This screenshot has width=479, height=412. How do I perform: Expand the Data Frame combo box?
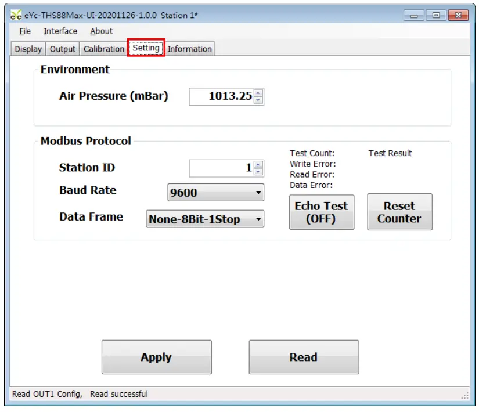pyautogui.click(x=205, y=219)
